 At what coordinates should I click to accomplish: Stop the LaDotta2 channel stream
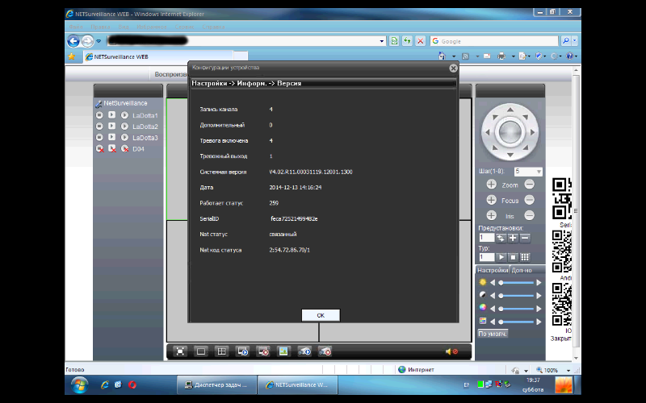pyautogui.click(x=99, y=127)
